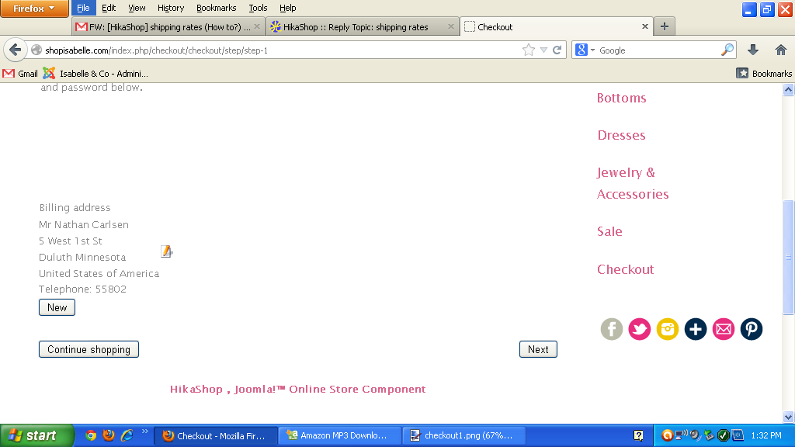Click the 1:32 PM system clock
795x447 pixels.
point(766,435)
